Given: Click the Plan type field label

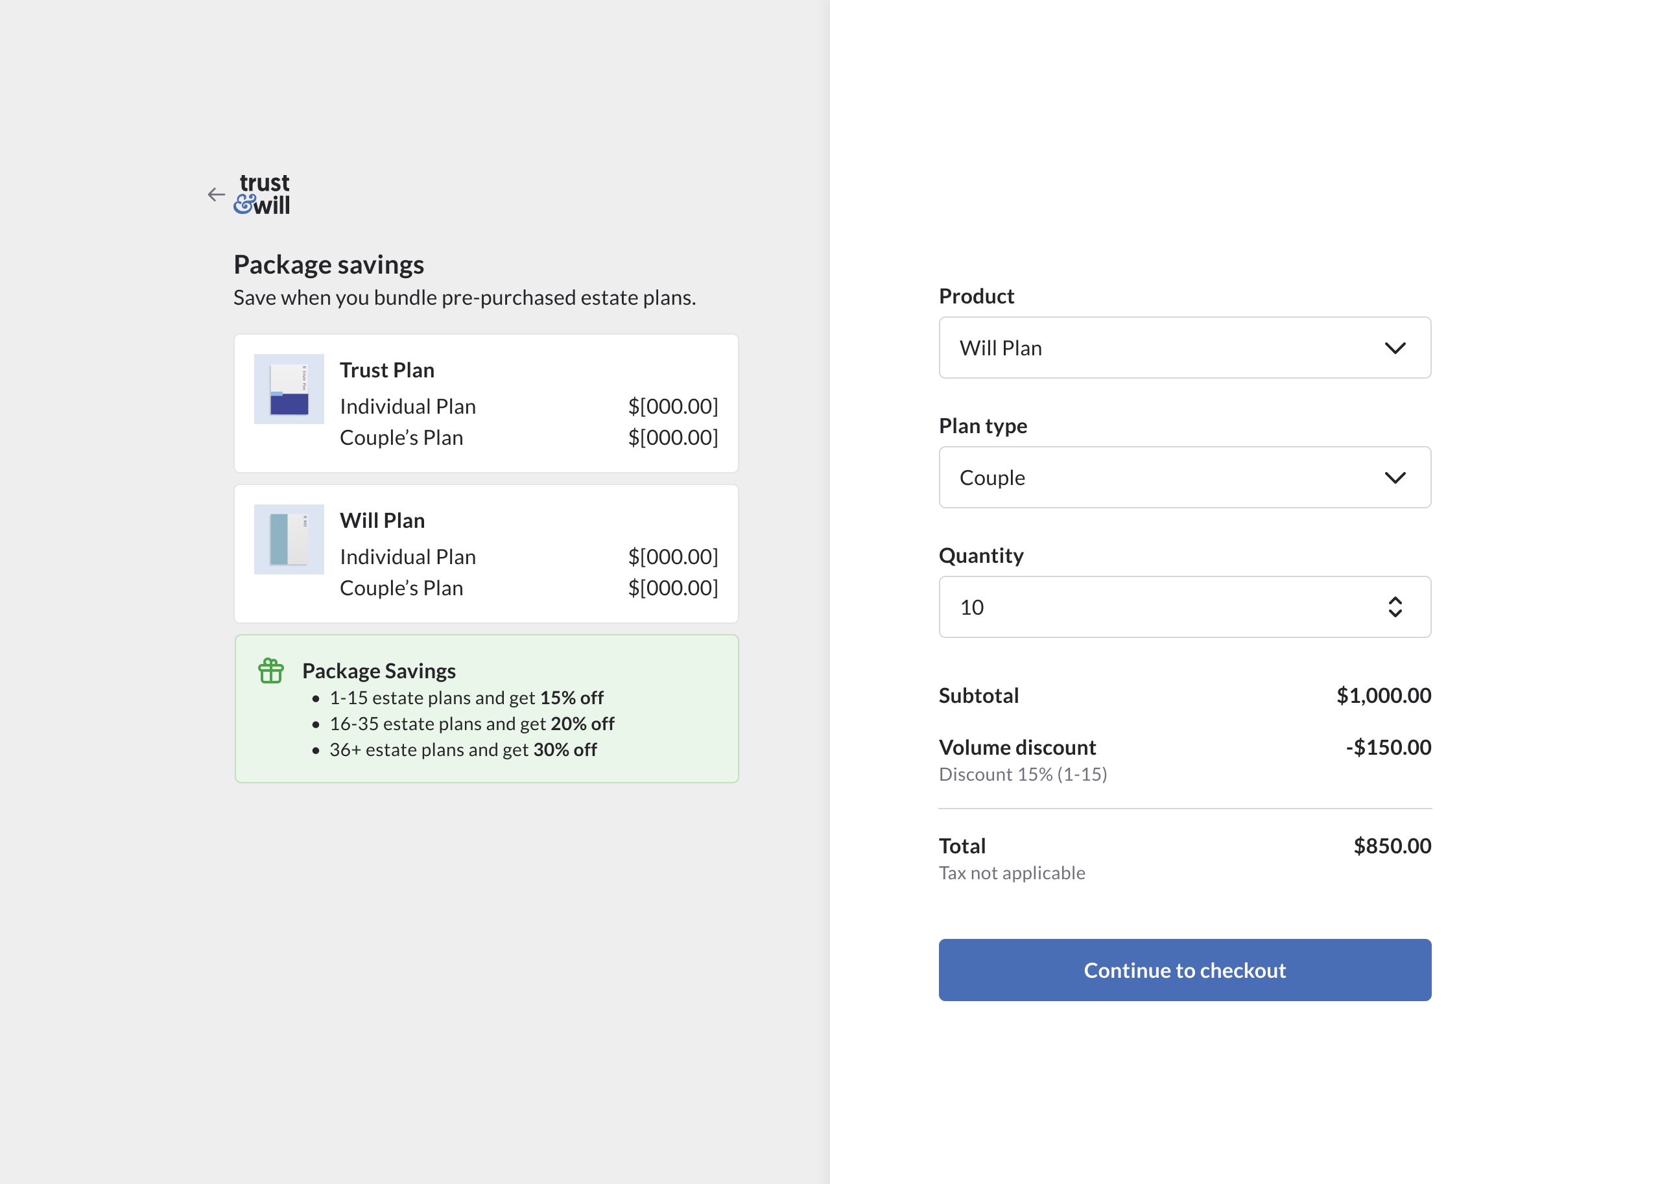Looking at the screenshot, I should (x=983, y=426).
